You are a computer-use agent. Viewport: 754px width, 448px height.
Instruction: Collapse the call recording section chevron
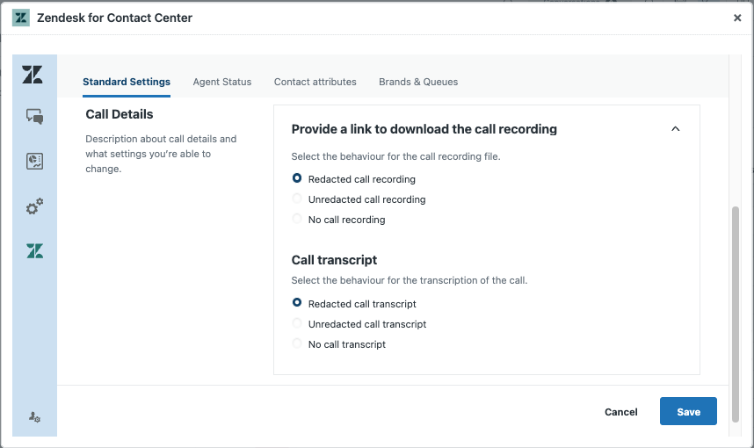pyautogui.click(x=675, y=129)
